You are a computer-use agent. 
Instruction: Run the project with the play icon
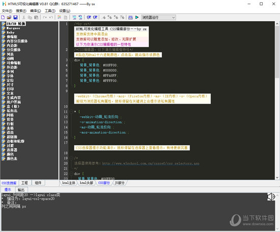click(x=137, y=17)
